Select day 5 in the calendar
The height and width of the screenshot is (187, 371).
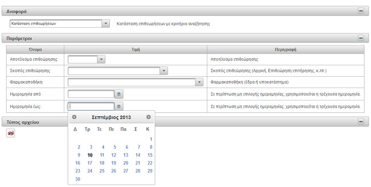click(115, 147)
